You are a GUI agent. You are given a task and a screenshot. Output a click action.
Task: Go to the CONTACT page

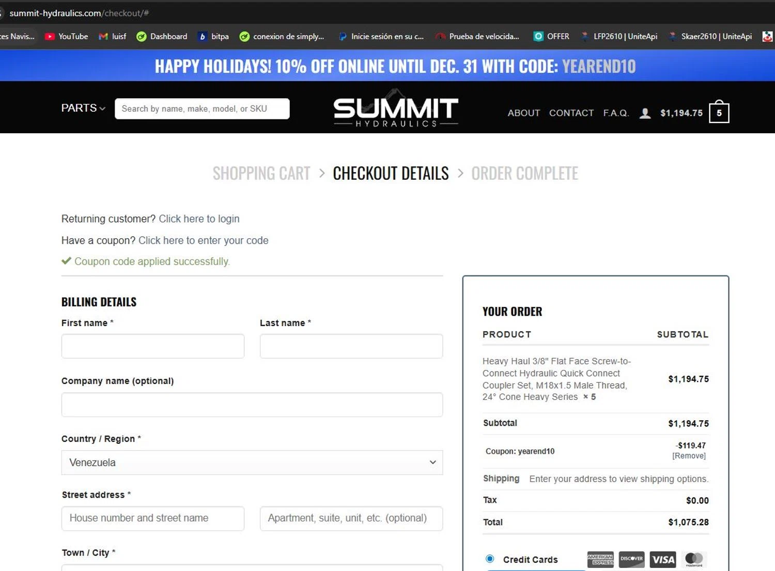[x=571, y=113]
